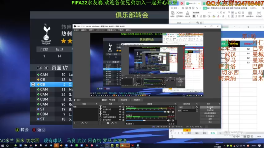Open OBS 帮助(H) menu
Viewport: 264px width, 148px height.
pos(128,30)
